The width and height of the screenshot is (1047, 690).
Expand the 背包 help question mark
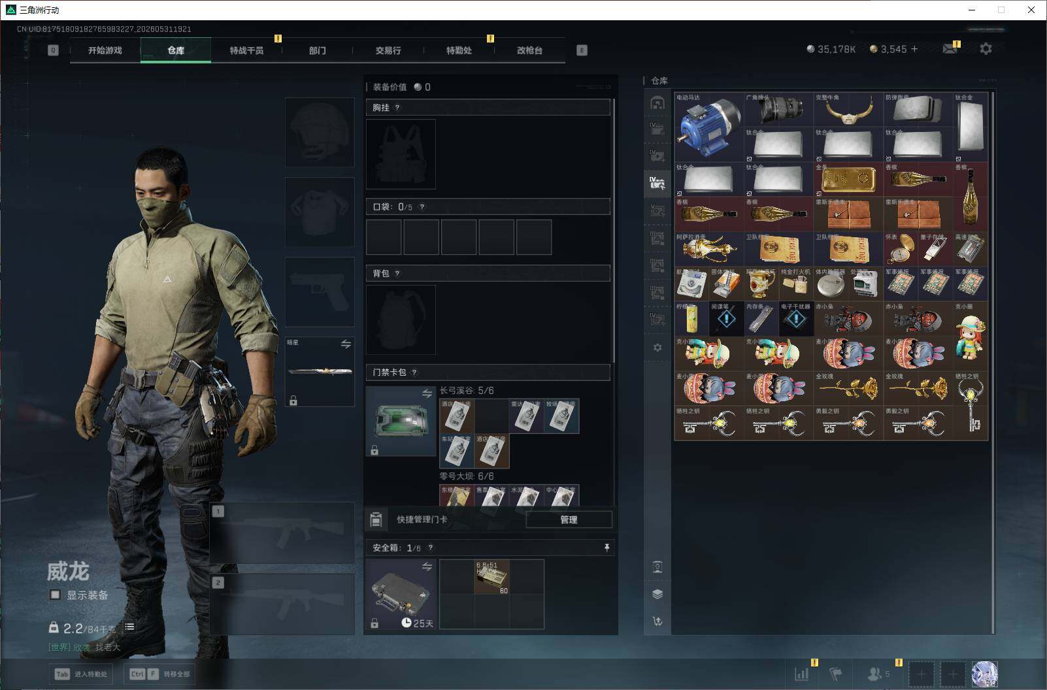pyautogui.click(x=397, y=274)
